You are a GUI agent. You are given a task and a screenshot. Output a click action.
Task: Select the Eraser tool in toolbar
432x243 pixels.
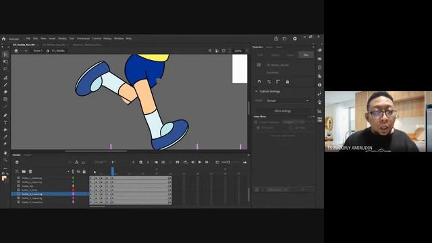pos(5,92)
